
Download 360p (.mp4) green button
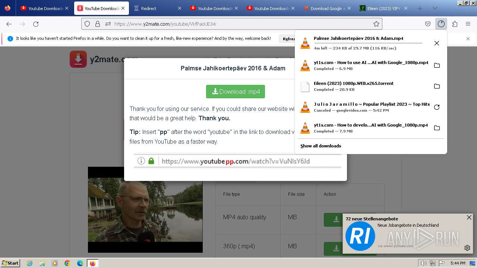[333, 249]
